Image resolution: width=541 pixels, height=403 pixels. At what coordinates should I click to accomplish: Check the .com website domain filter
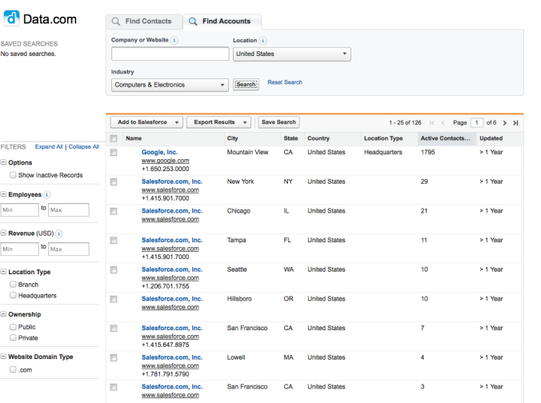[13, 369]
